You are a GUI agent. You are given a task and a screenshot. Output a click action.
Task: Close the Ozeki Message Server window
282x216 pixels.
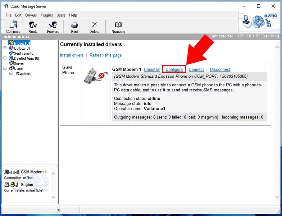(x=273, y=6)
